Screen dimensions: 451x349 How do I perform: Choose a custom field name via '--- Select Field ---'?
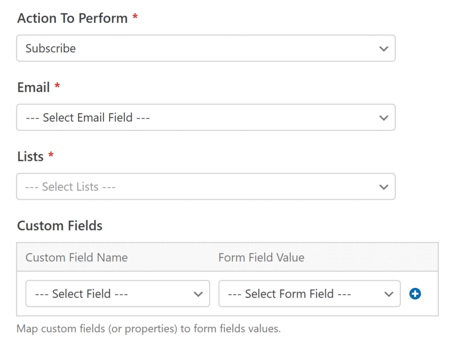pos(118,294)
